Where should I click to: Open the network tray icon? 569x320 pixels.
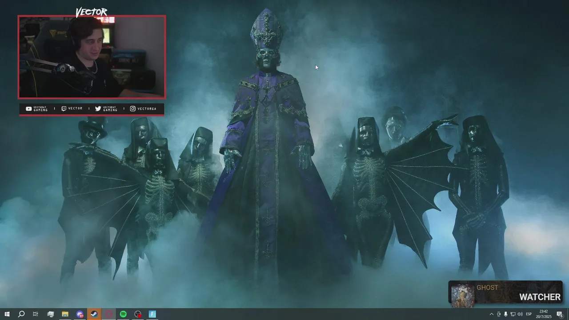click(513, 314)
